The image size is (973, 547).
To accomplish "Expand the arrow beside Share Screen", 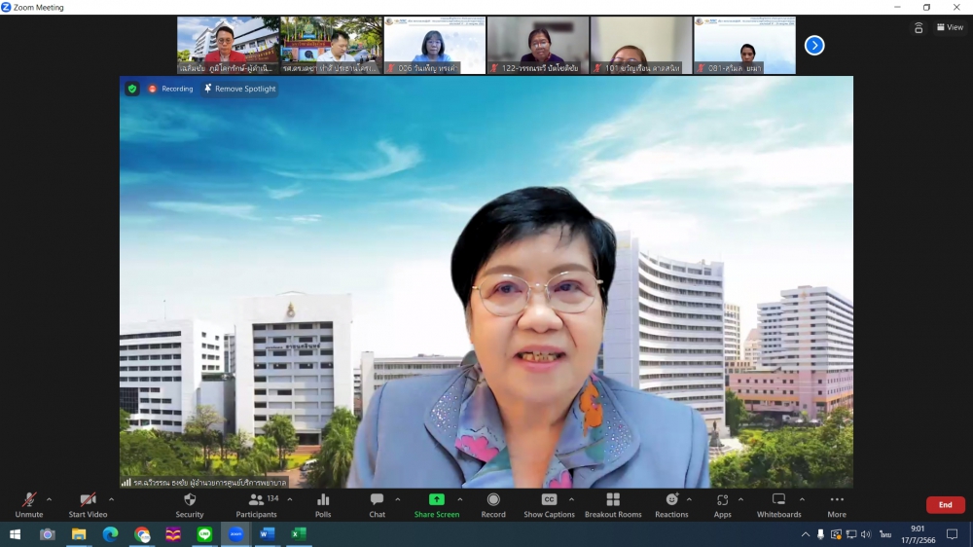I will pyautogui.click(x=460, y=499).
